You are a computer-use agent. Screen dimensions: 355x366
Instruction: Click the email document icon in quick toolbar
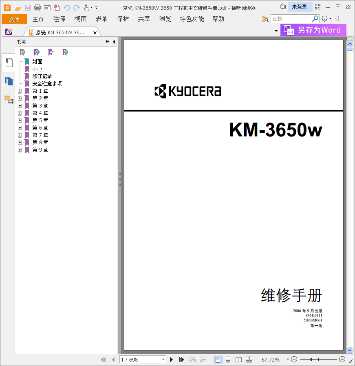coord(47,8)
